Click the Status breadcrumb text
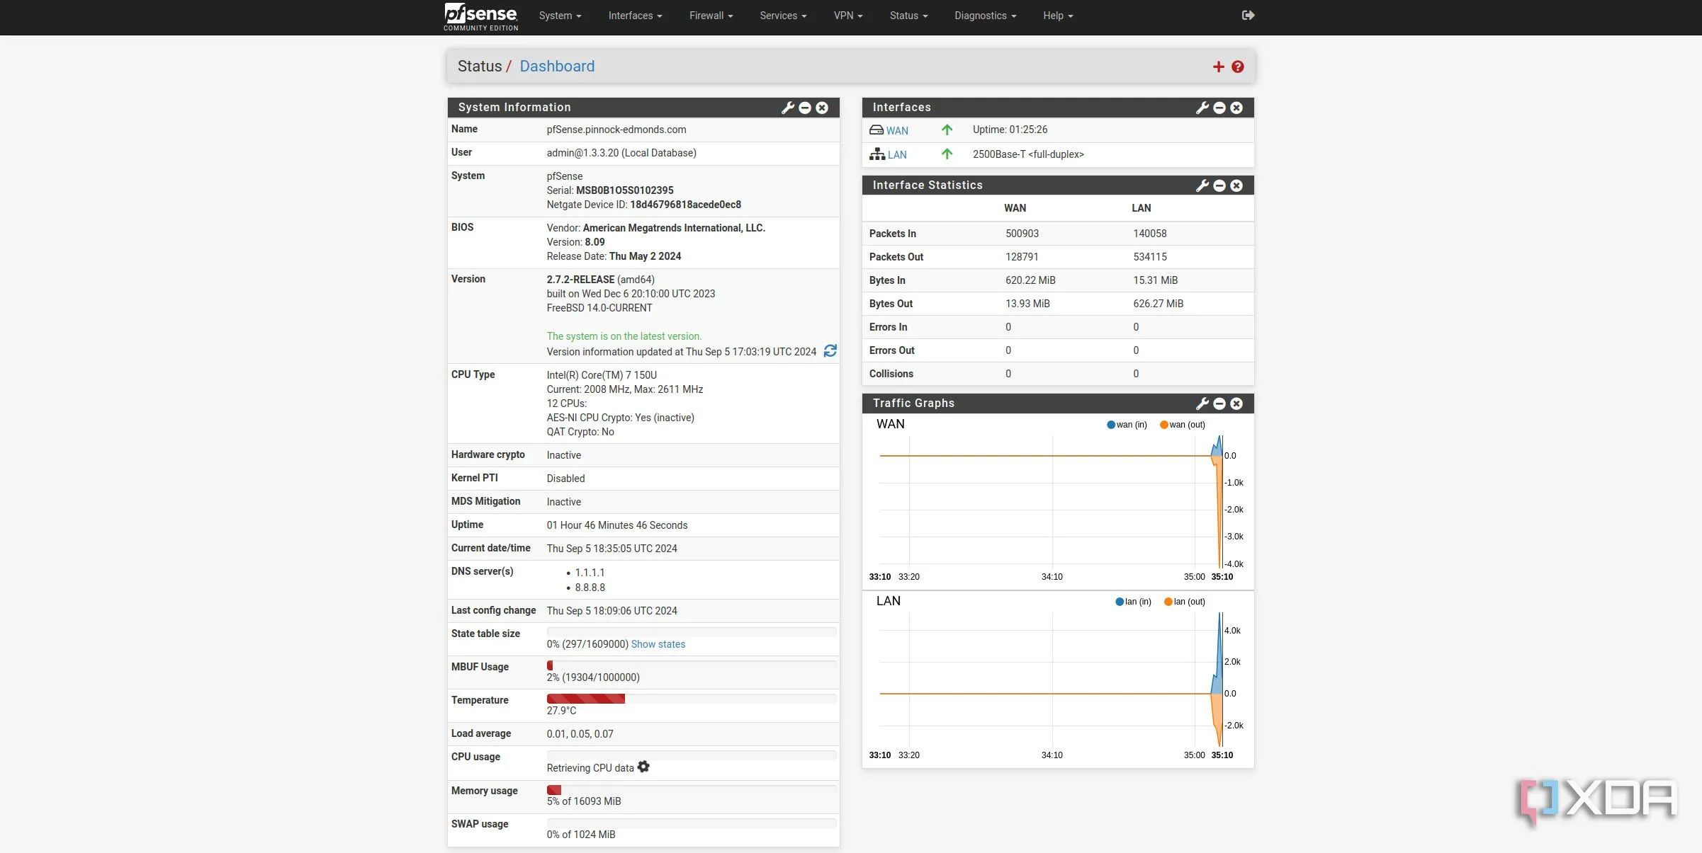This screenshot has height=853, width=1702. point(480,66)
